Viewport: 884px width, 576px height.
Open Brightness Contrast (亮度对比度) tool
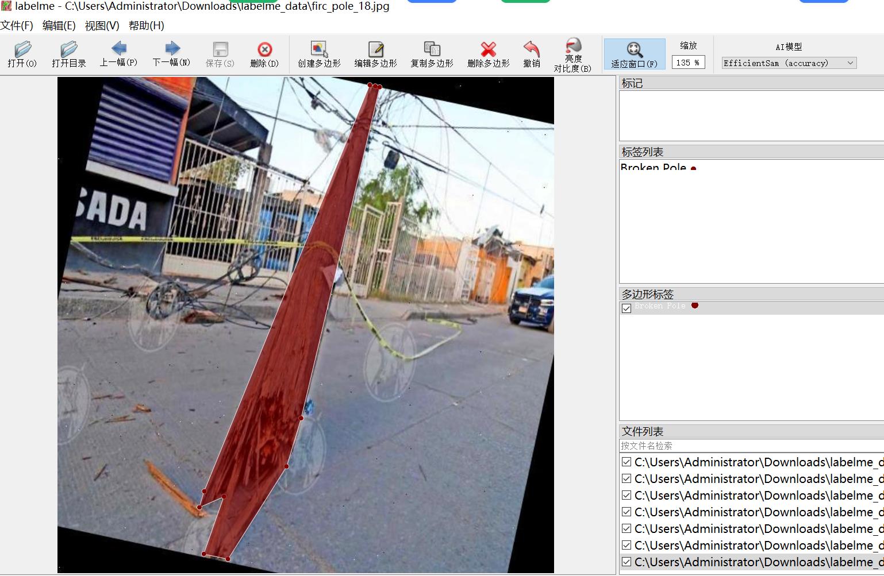tap(572, 47)
